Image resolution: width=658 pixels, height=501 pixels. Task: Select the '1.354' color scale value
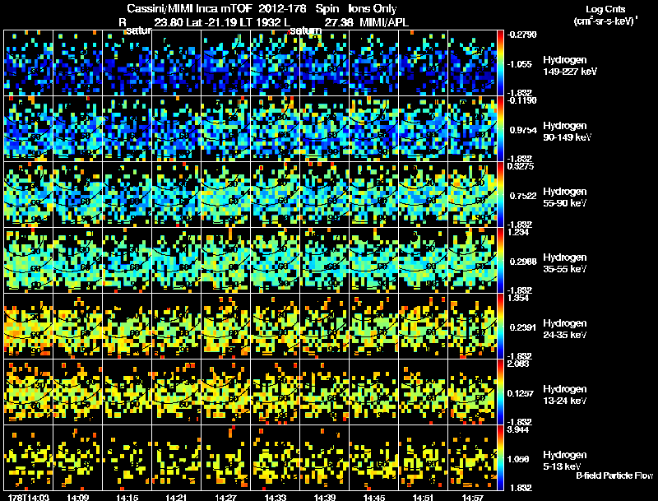click(x=518, y=298)
